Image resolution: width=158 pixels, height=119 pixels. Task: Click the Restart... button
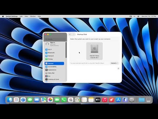114,63
